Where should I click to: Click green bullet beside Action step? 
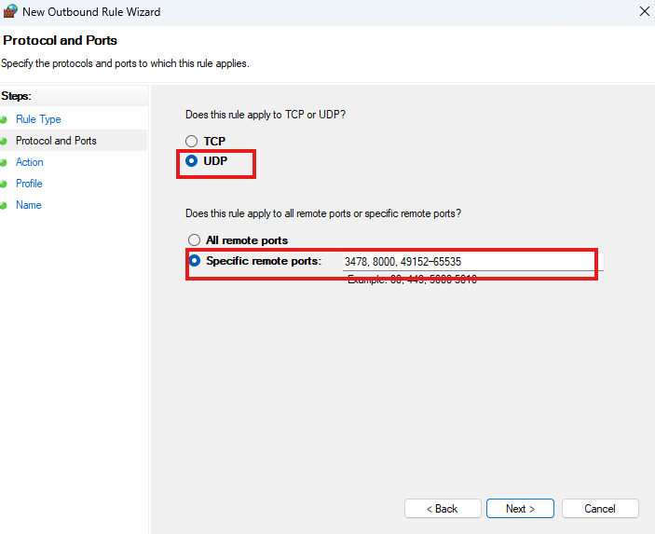click(x=4, y=163)
